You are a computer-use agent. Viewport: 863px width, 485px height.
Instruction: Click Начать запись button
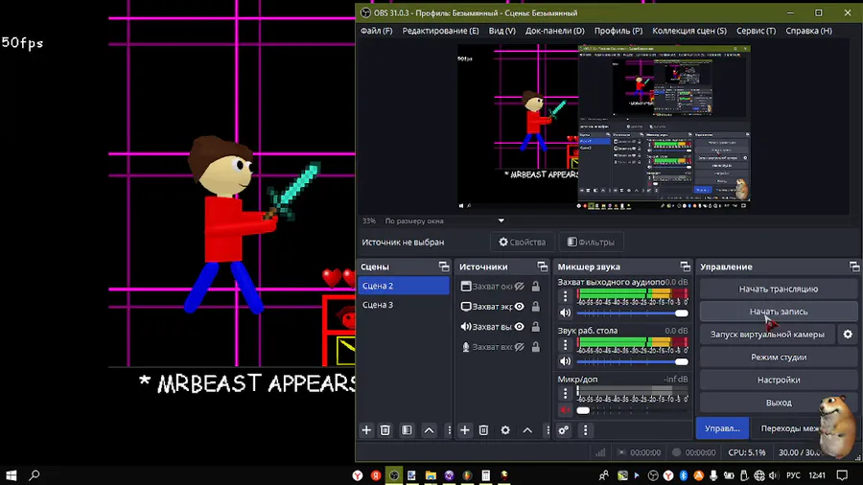pyautogui.click(x=779, y=312)
